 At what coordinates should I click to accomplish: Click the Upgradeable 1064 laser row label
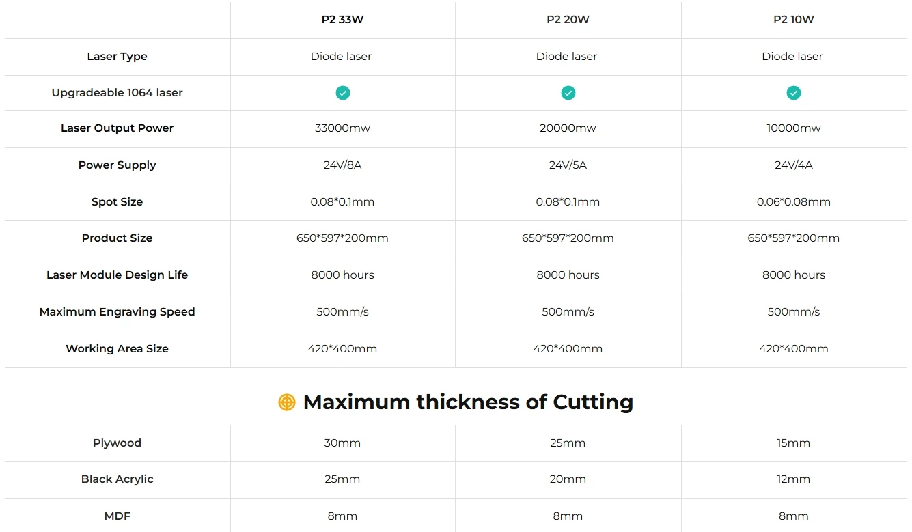point(117,93)
